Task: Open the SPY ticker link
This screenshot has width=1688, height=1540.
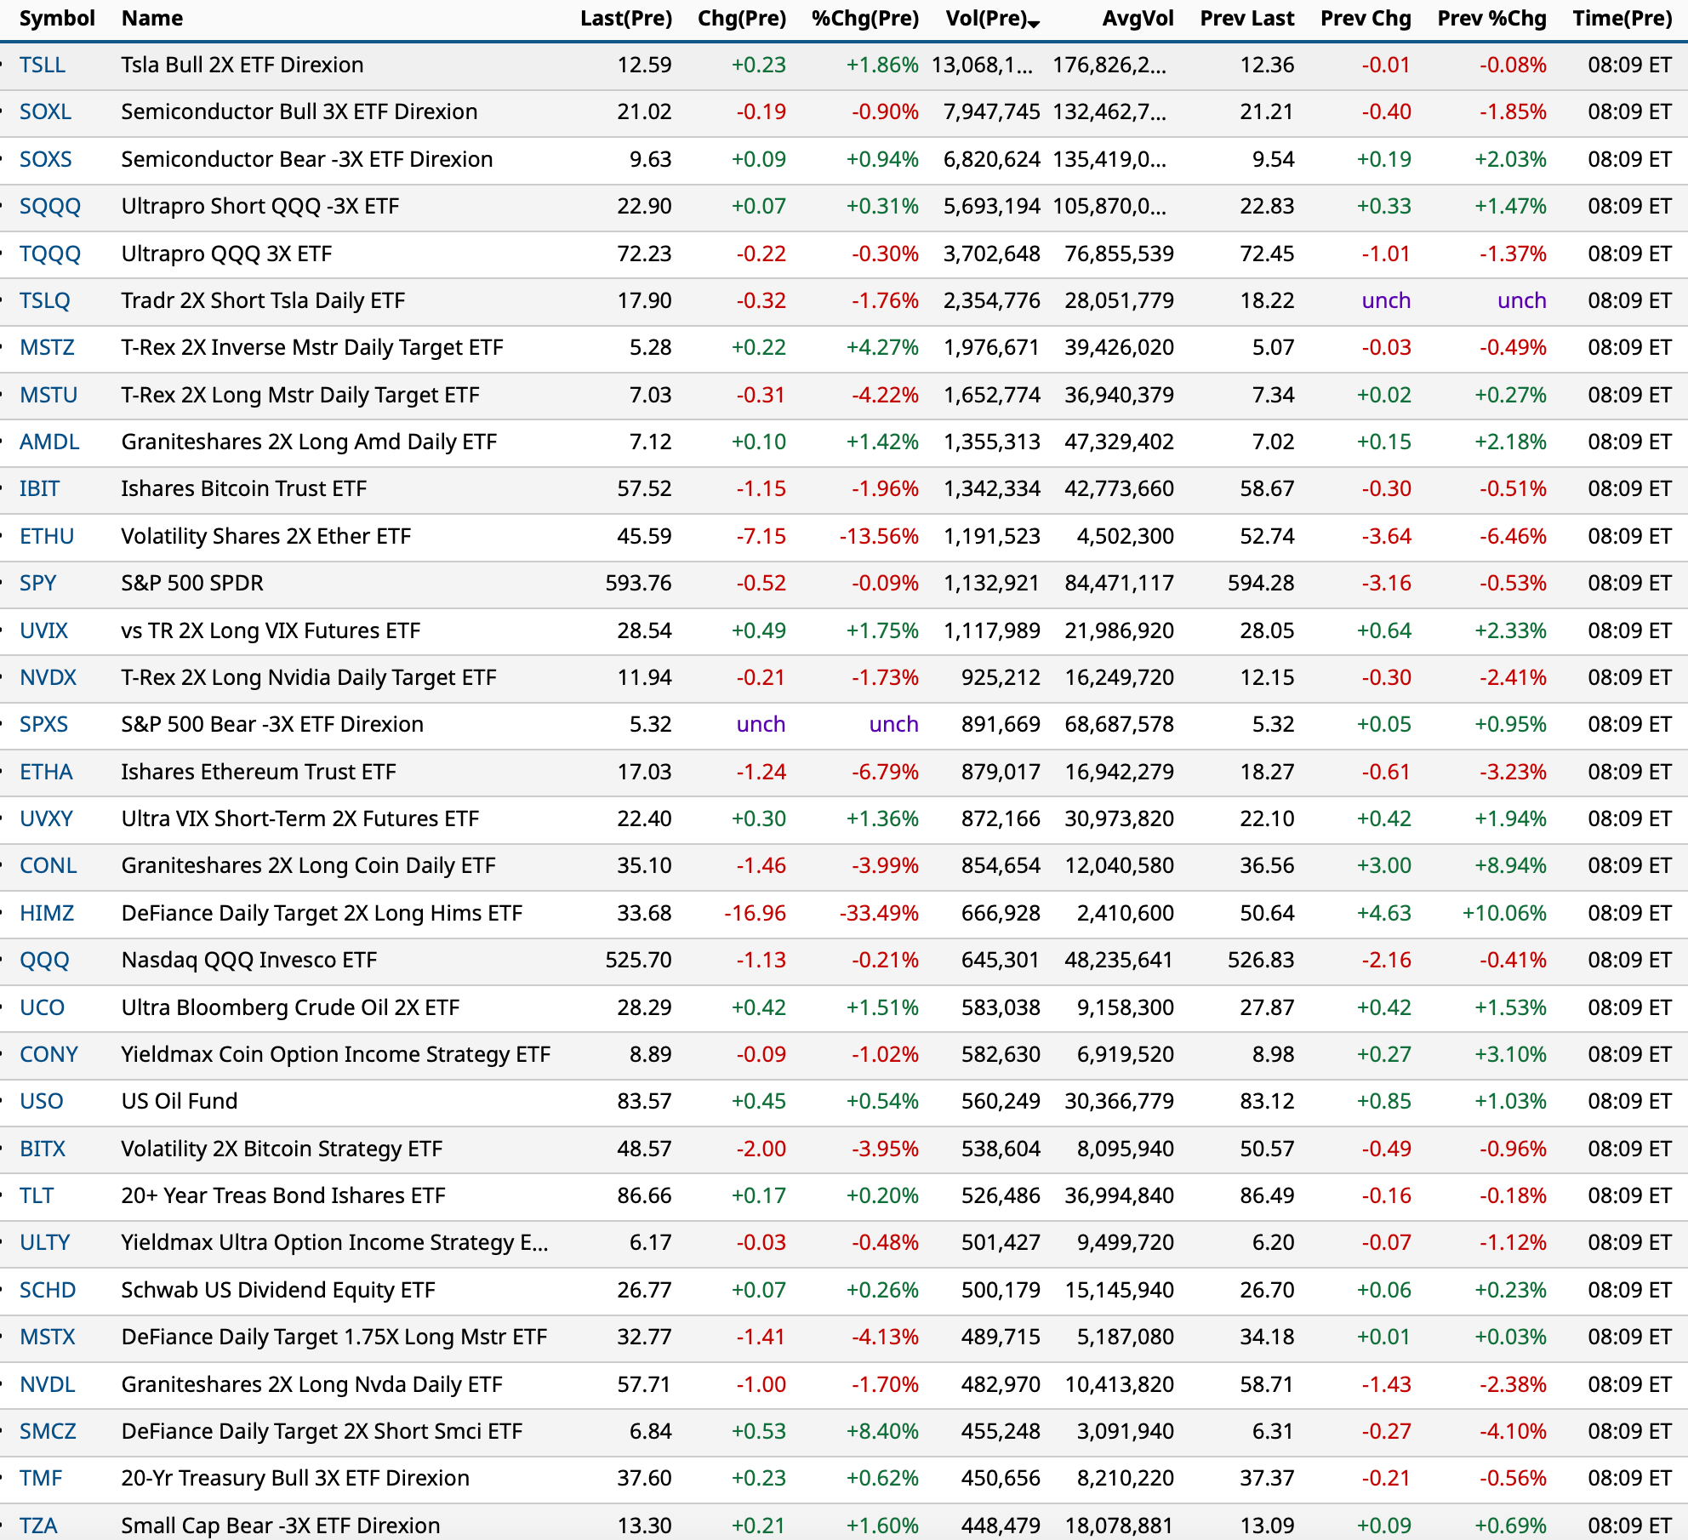Action: pos(38,584)
